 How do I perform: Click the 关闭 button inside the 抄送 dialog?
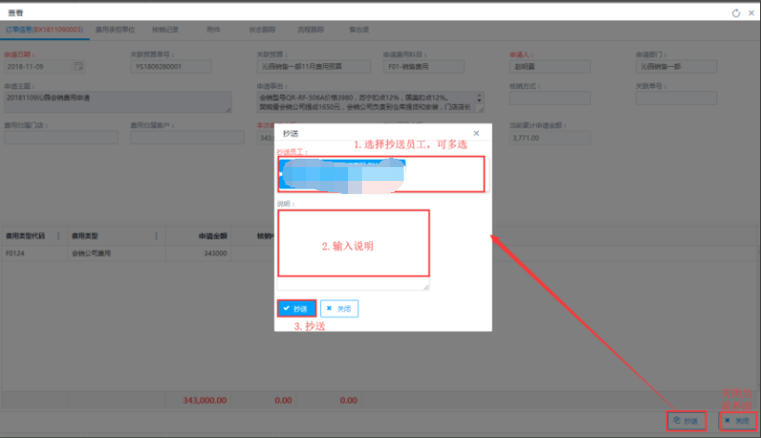(339, 308)
